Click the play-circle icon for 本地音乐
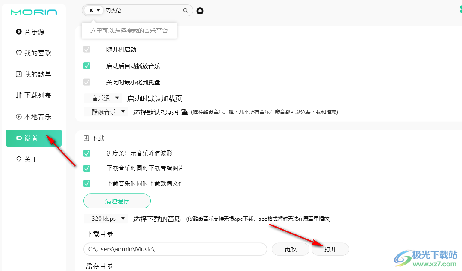The image size is (462, 271). tap(18, 117)
